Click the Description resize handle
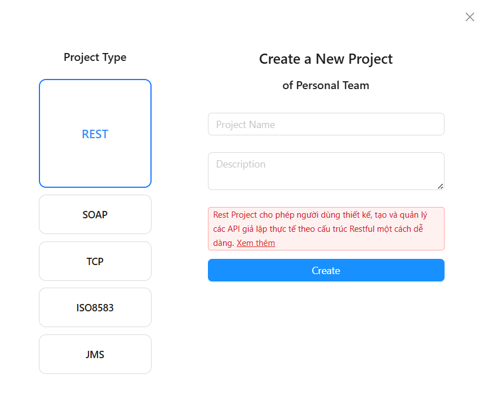The height and width of the screenshot is (401, 484). click(x=440, y=185)
